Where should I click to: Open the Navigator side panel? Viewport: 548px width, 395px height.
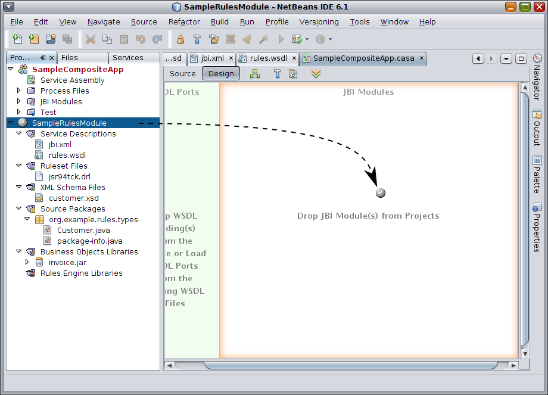click(537, 77)
